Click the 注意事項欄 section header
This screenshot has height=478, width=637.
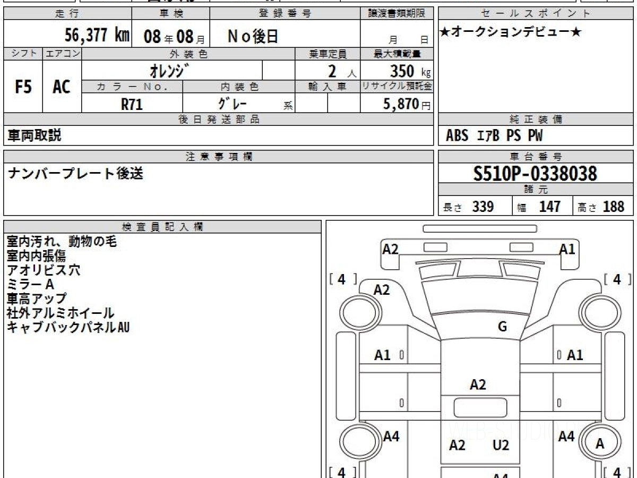click(219, 156)
